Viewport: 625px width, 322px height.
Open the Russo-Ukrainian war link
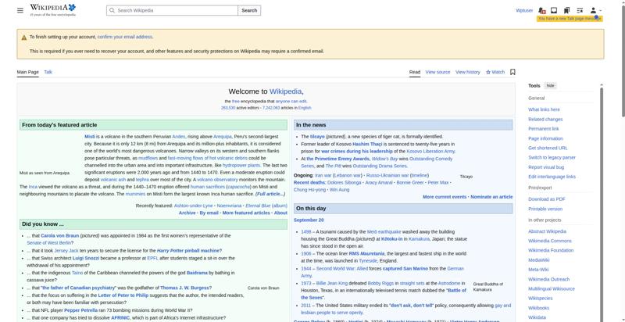coord(387,175)
